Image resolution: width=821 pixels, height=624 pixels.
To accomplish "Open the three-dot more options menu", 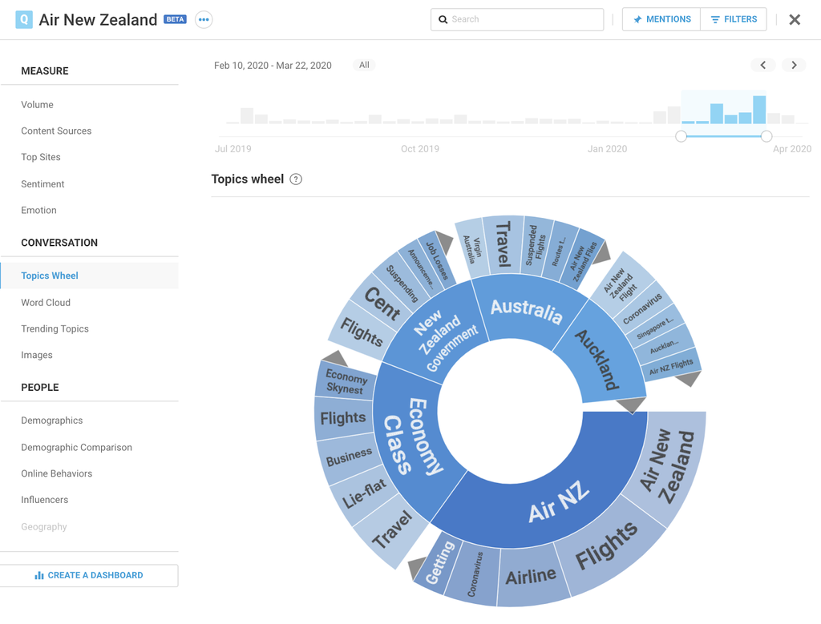I will 204,20.
